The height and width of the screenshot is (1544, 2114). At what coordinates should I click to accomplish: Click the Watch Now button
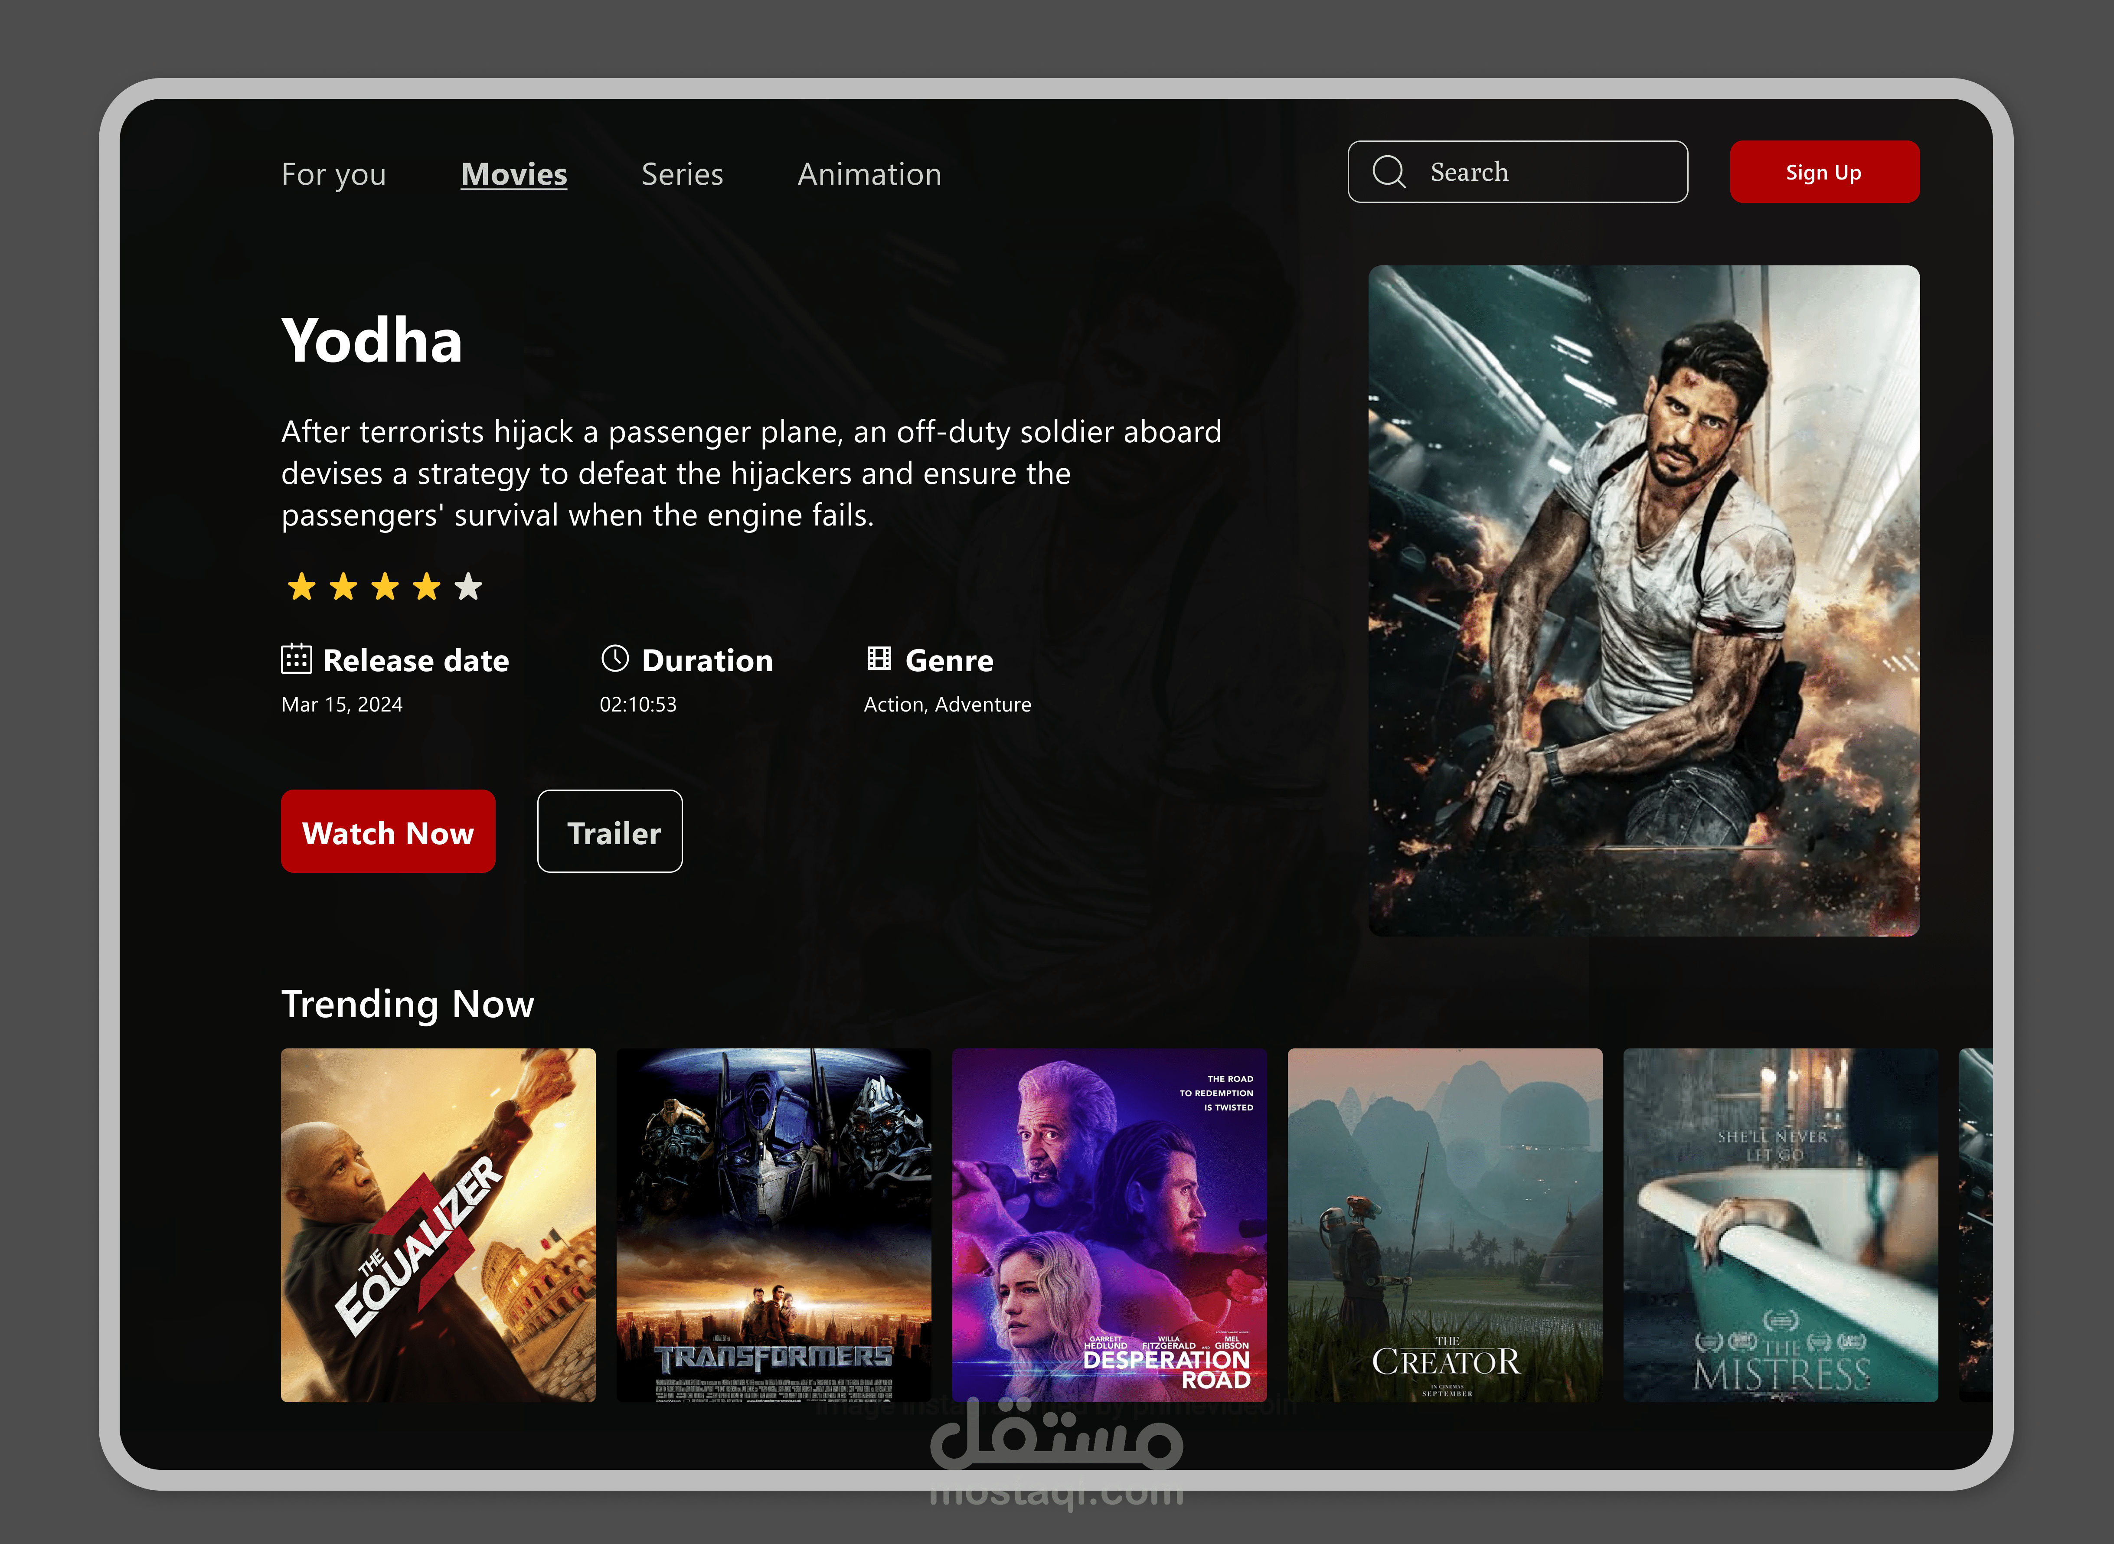click(x=388, y=832)
